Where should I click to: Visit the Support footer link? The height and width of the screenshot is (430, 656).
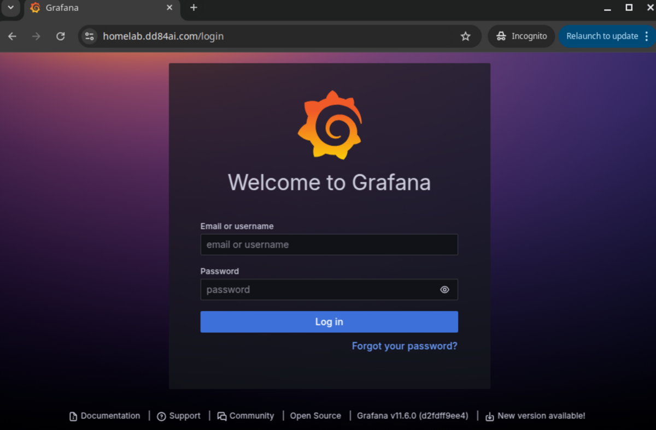(x=184, y=416)
